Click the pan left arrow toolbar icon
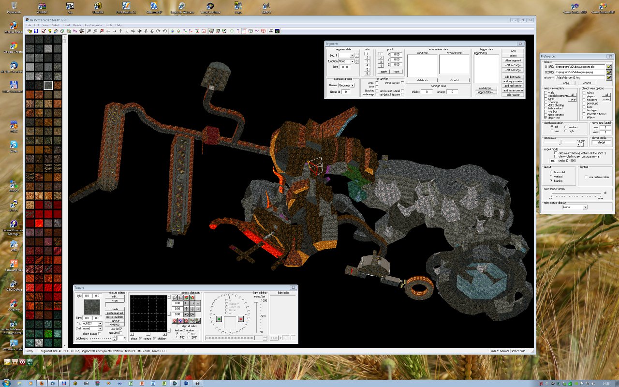The width and height of the screenshot is (619, 387). (x=108, y=31)
